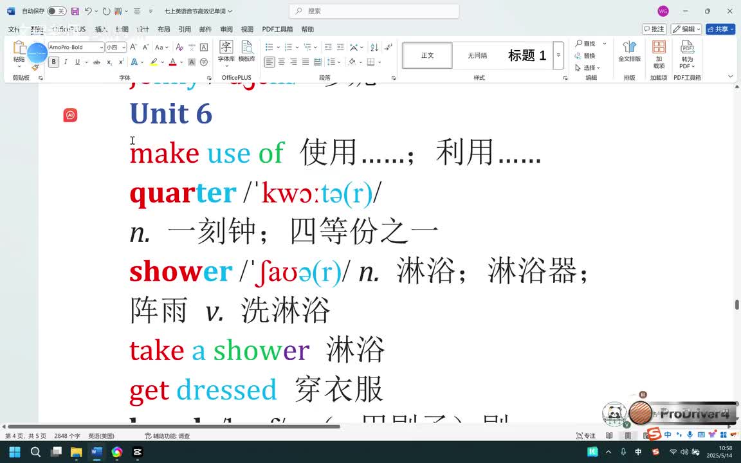The width and height of the screenshot is (741, 463).
Task: Click 查找 Find button
Action: (585, 44)
